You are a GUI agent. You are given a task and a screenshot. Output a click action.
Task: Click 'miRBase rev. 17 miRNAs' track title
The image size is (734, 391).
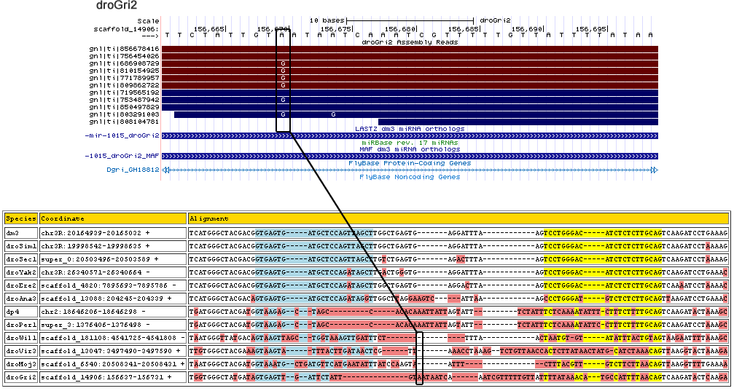pos(410,143)
